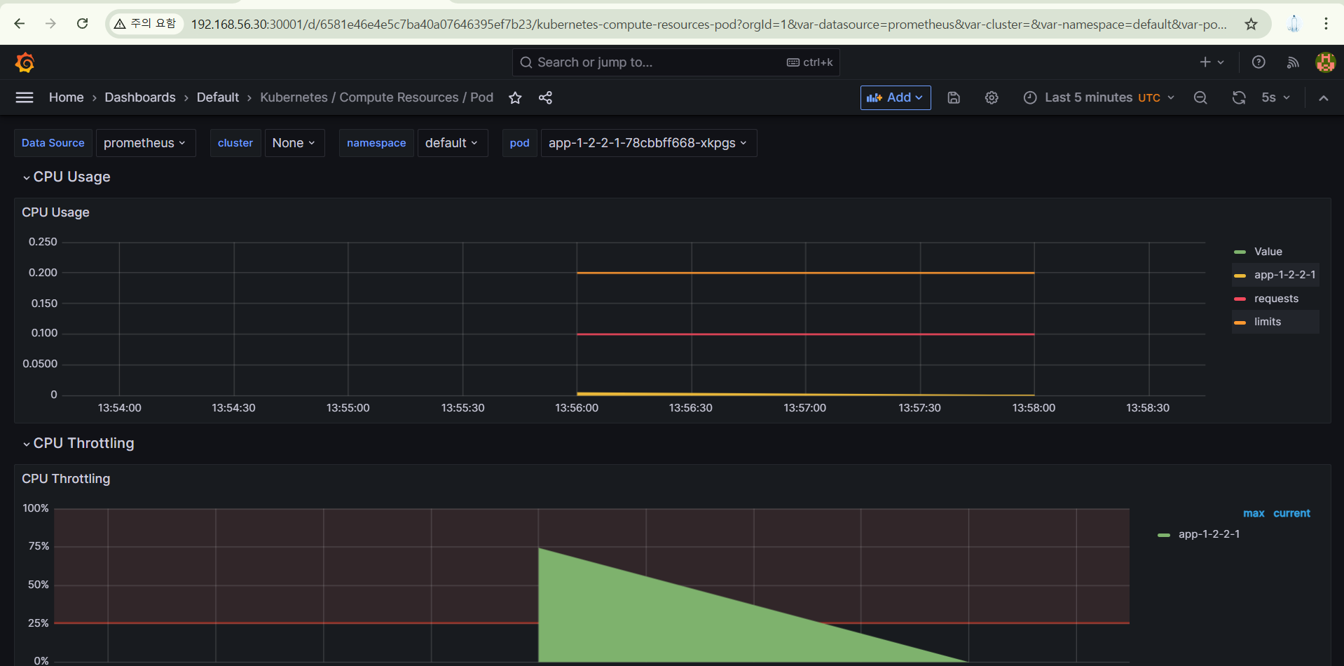
Task: Open dashboard settings gear
Action: click(x=992, y=97)
